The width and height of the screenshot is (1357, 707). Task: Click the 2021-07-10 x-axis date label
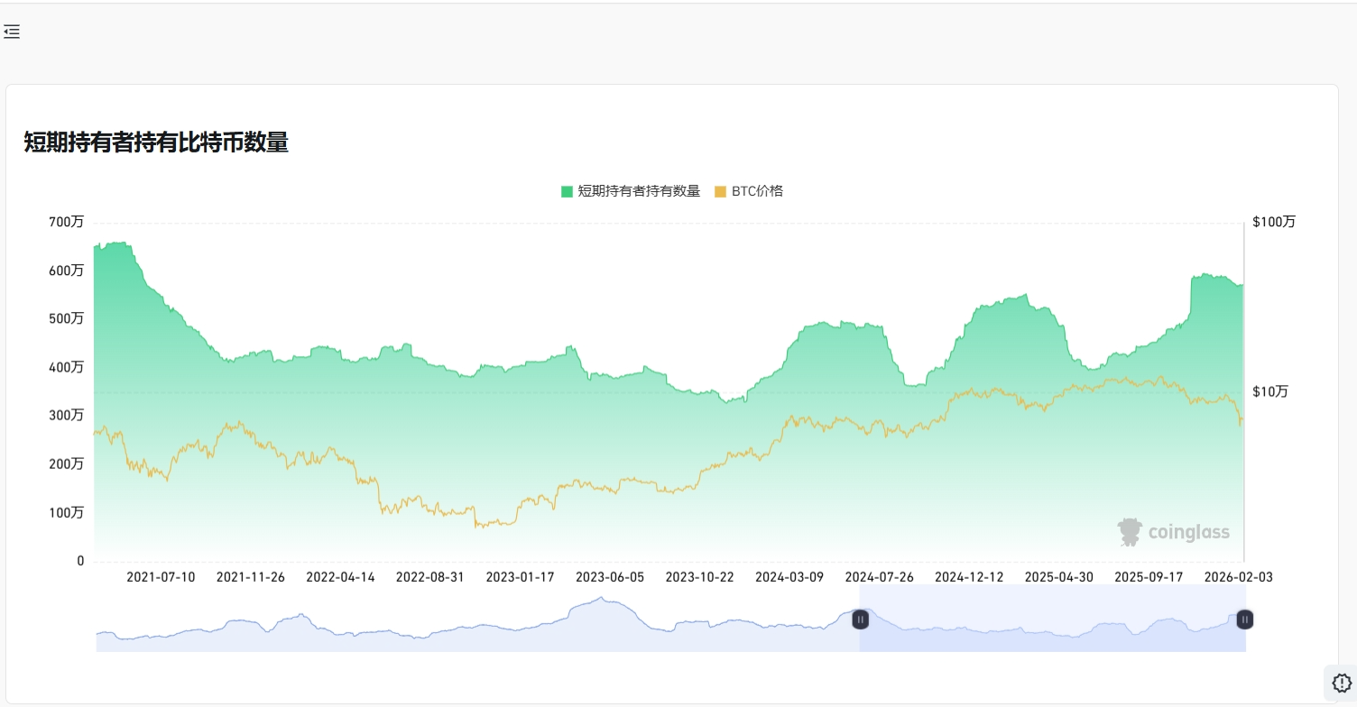point(161,577)
